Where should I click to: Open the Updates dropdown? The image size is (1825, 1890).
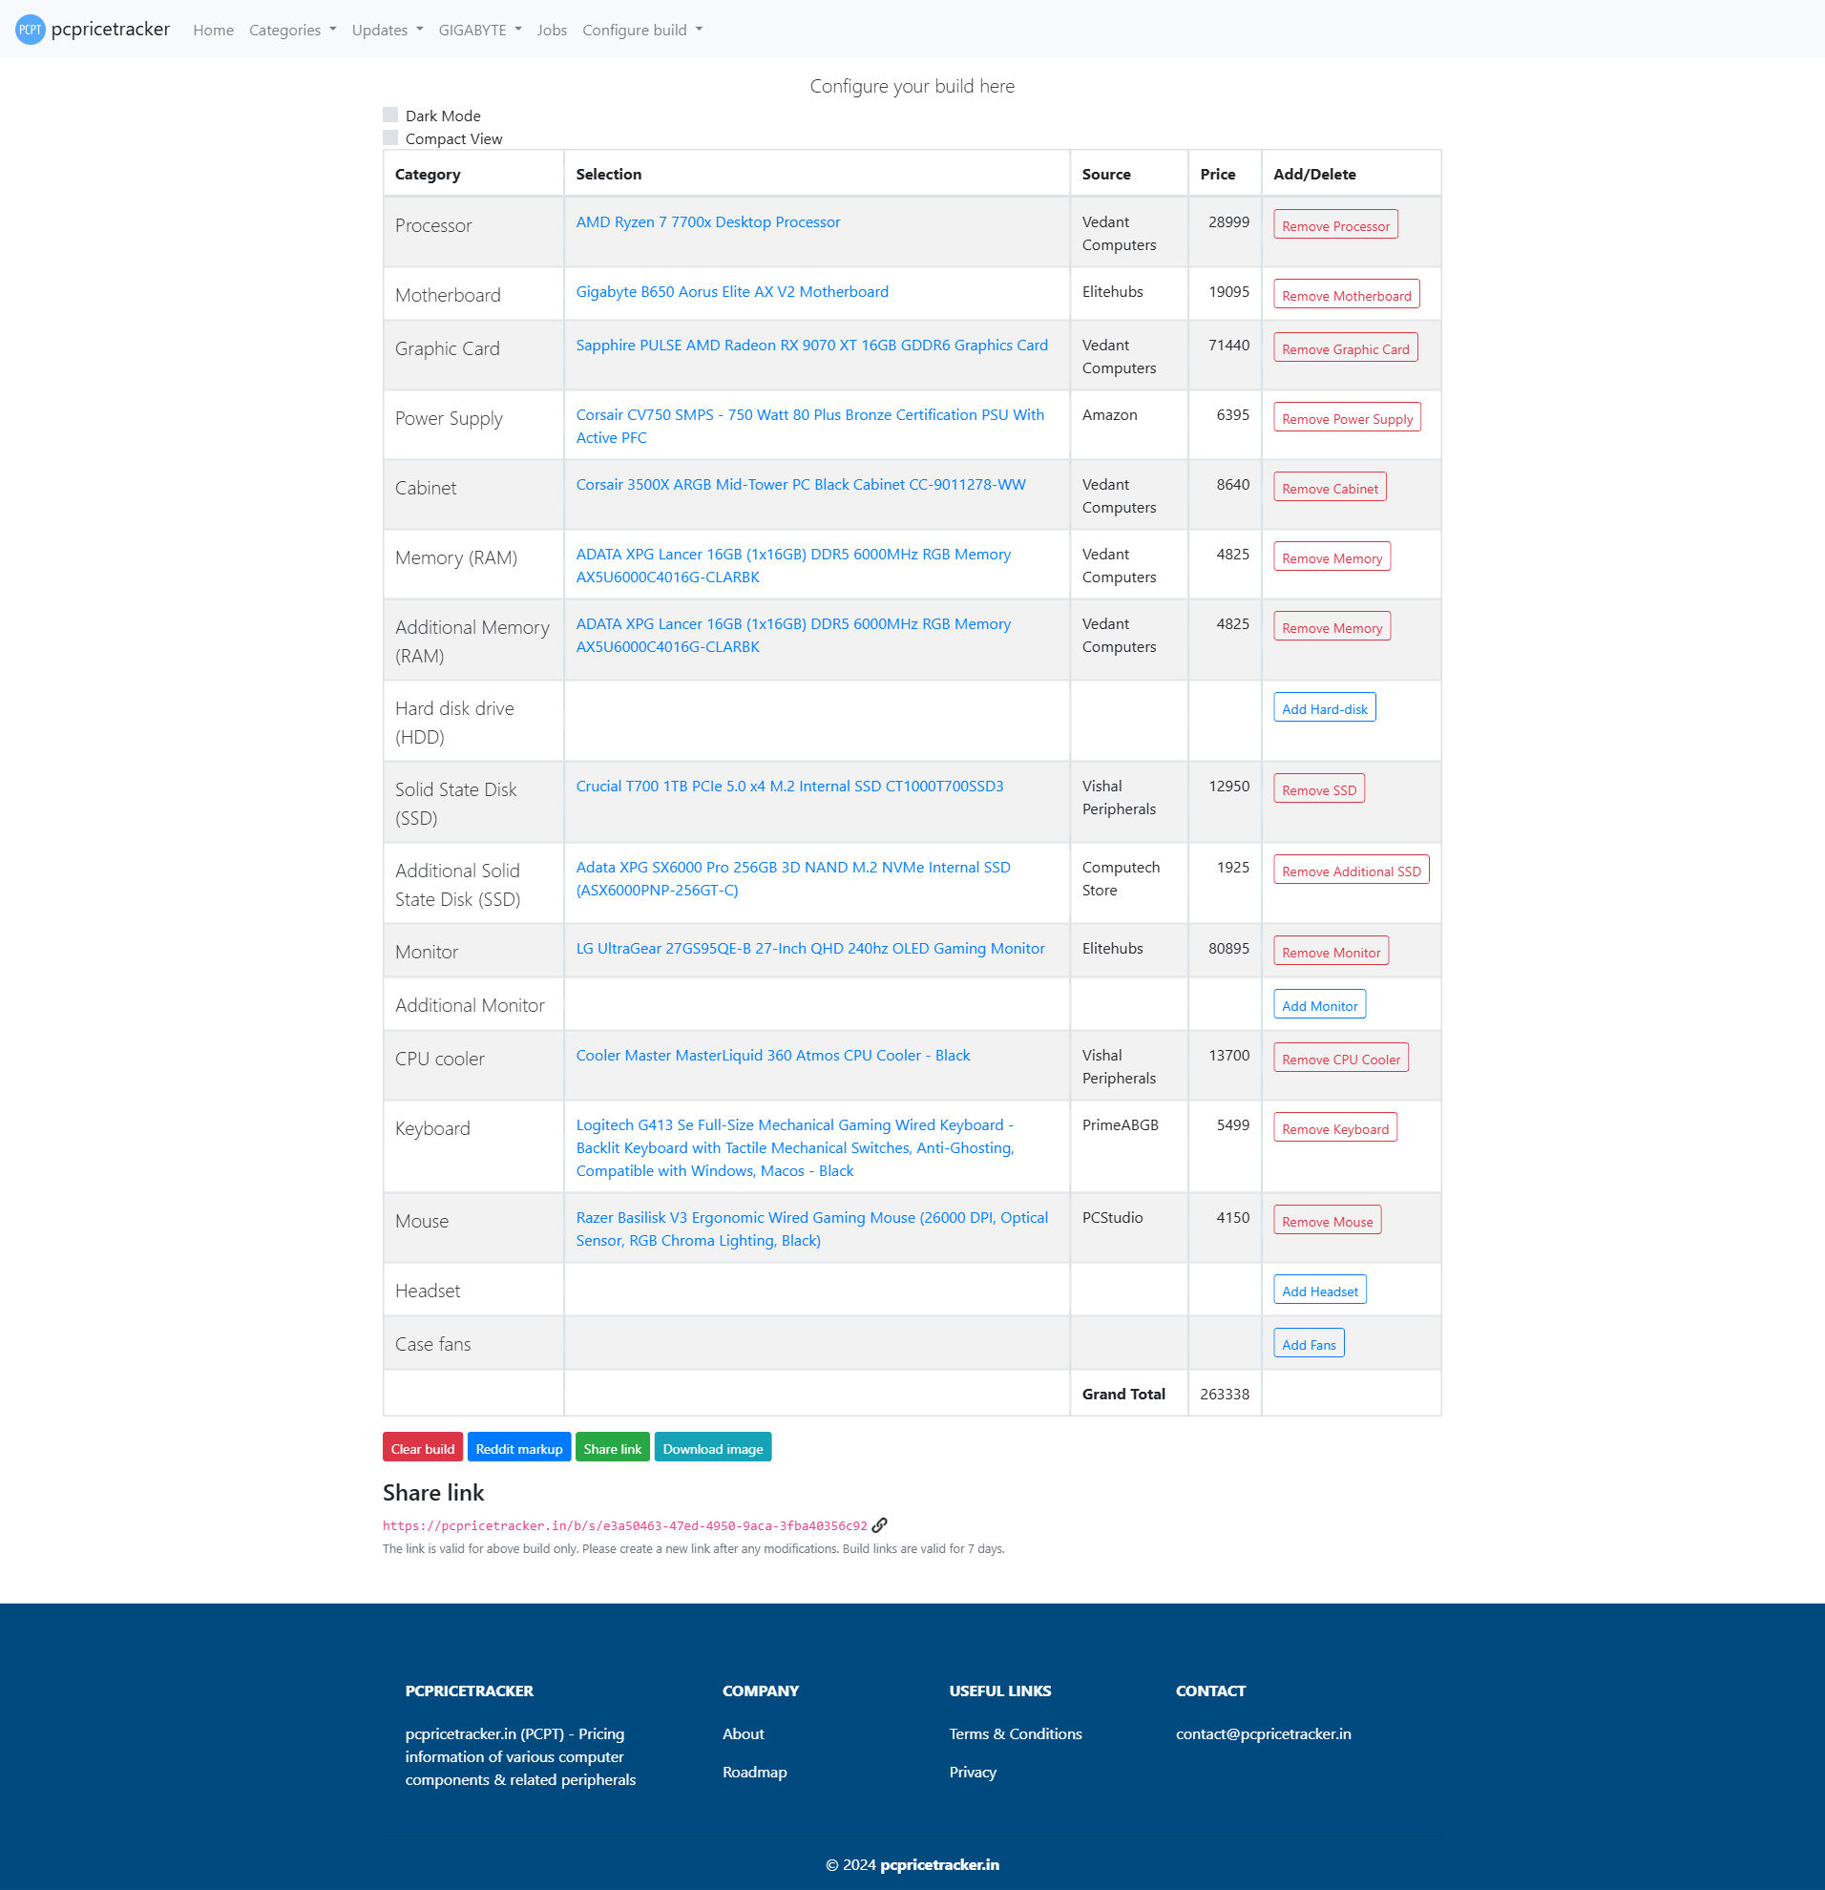[387, 30]
